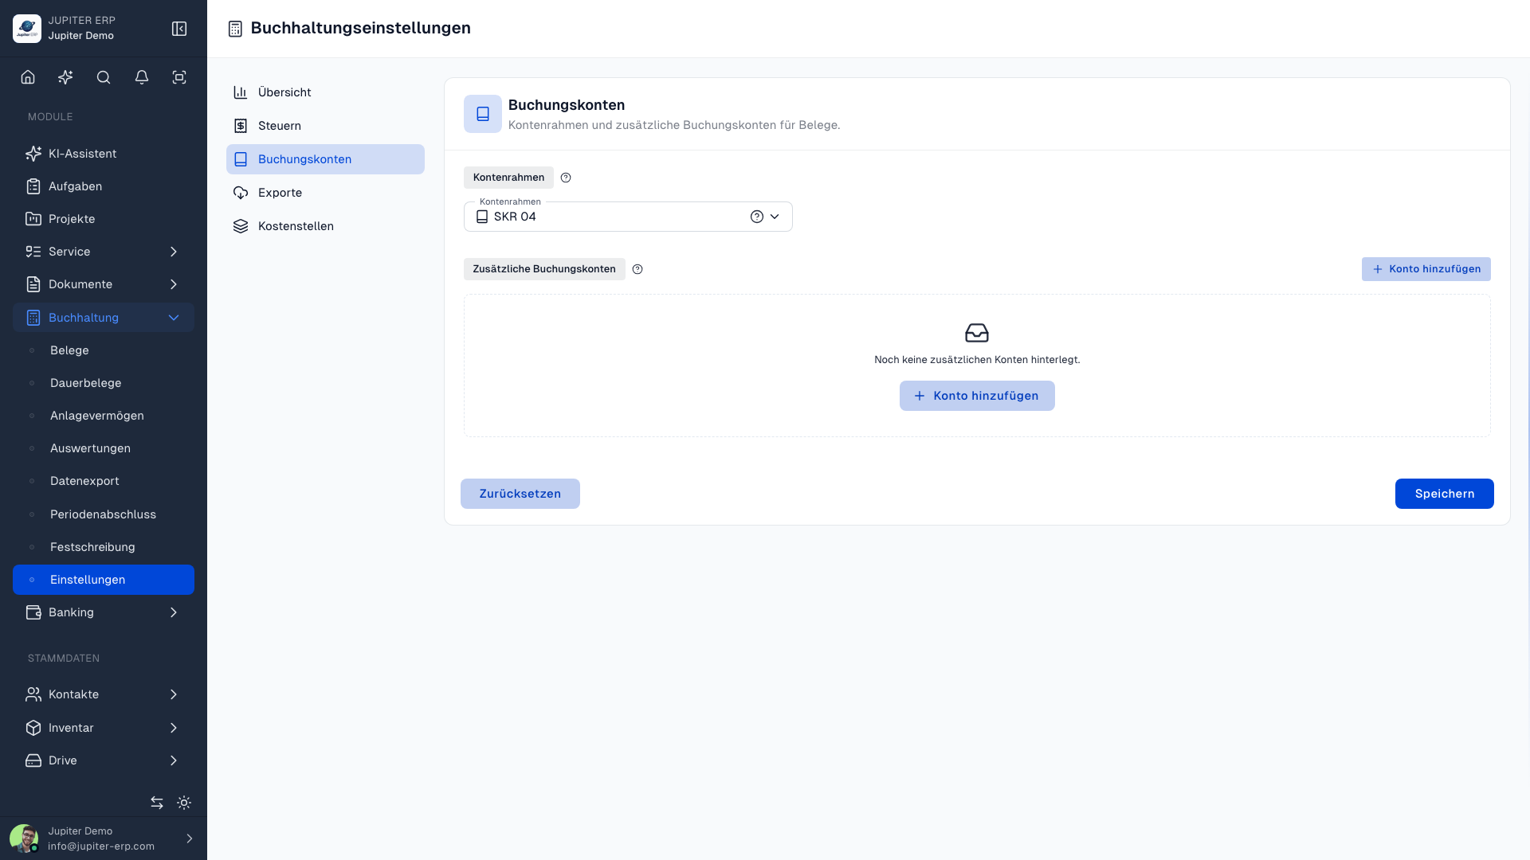Open notifications bell icon
This screenshot has width=1530, height=860.
coord(142,77)
